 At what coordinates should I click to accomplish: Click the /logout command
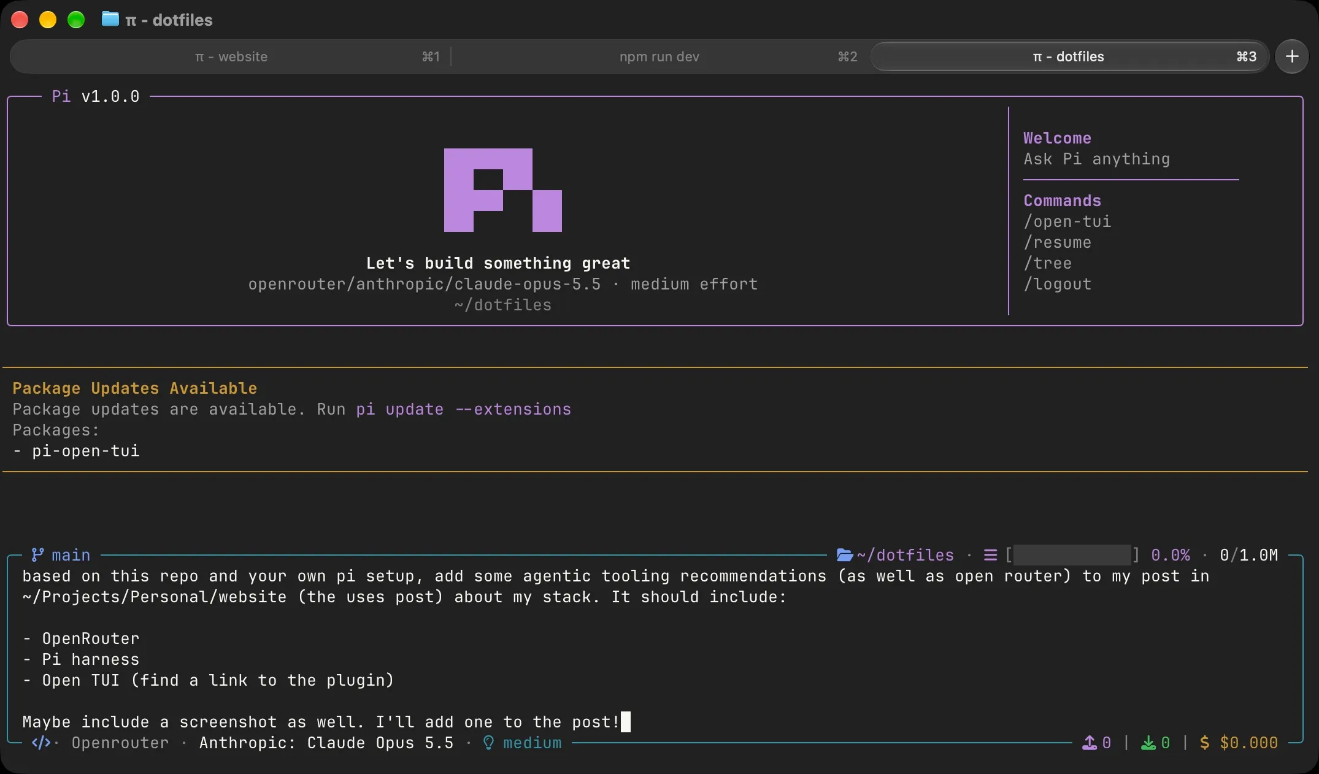point(1058,284)
